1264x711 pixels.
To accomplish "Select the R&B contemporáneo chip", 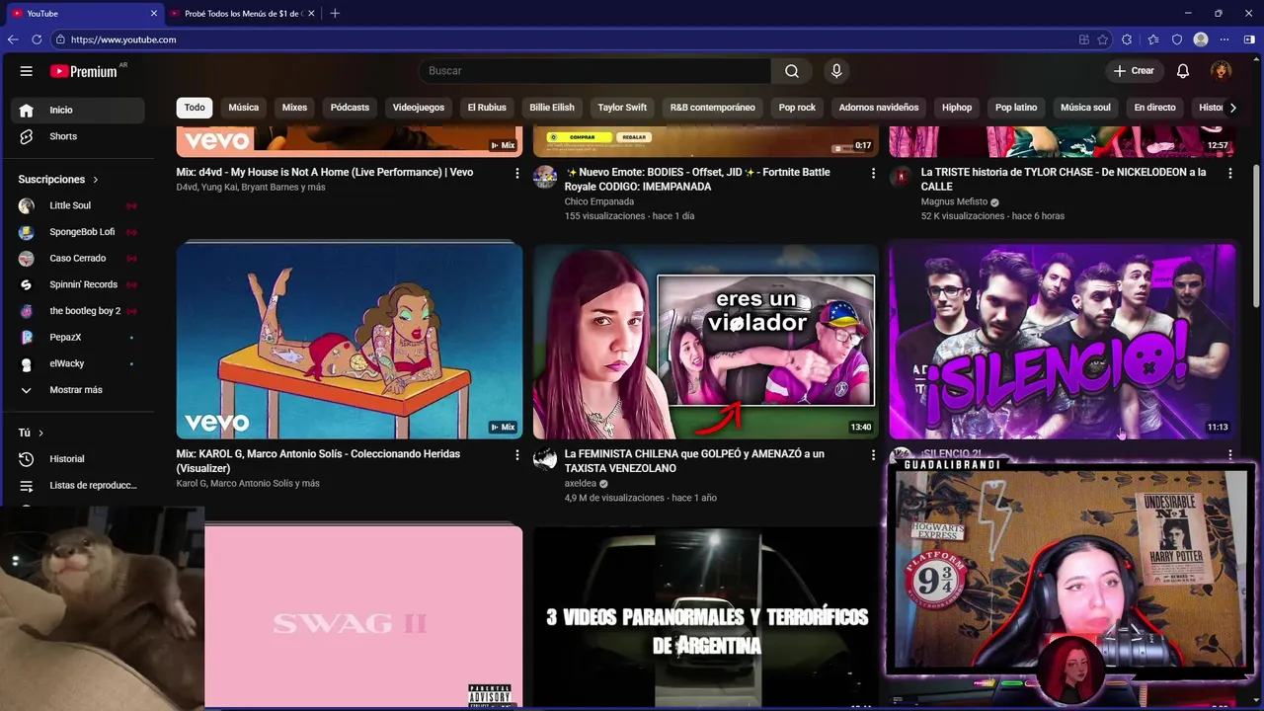I will click(x=712, y=108).
